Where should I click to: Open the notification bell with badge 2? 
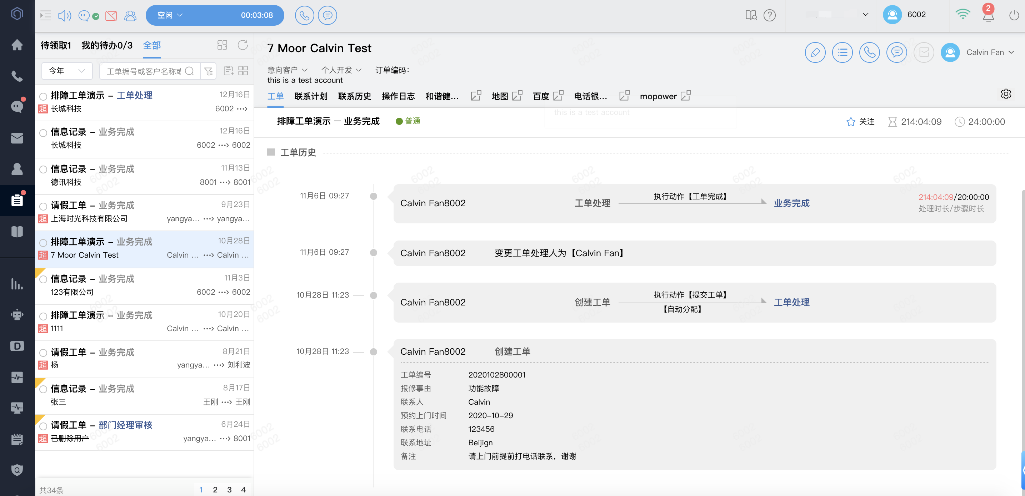(989, 14)
